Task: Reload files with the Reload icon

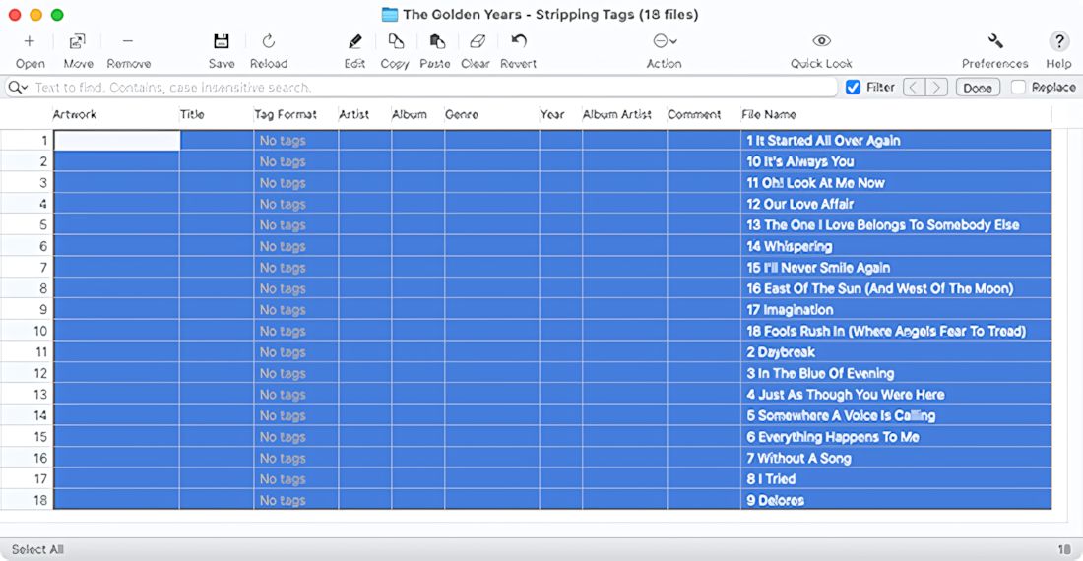Action: click(269, 41)
